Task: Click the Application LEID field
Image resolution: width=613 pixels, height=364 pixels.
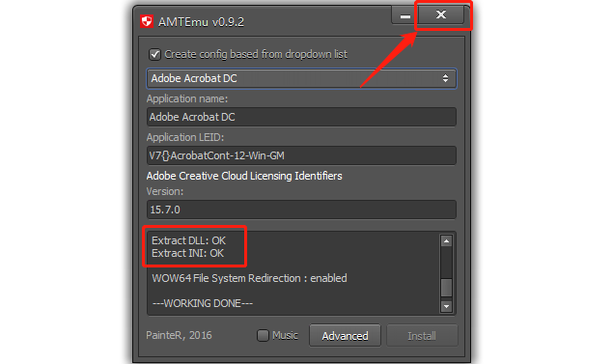Action: pos(301,155)
